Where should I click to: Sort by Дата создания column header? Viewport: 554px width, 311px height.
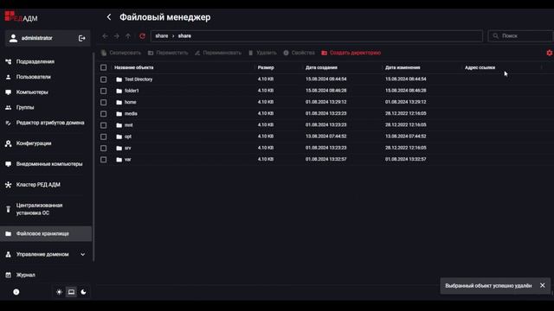(321, 67)
